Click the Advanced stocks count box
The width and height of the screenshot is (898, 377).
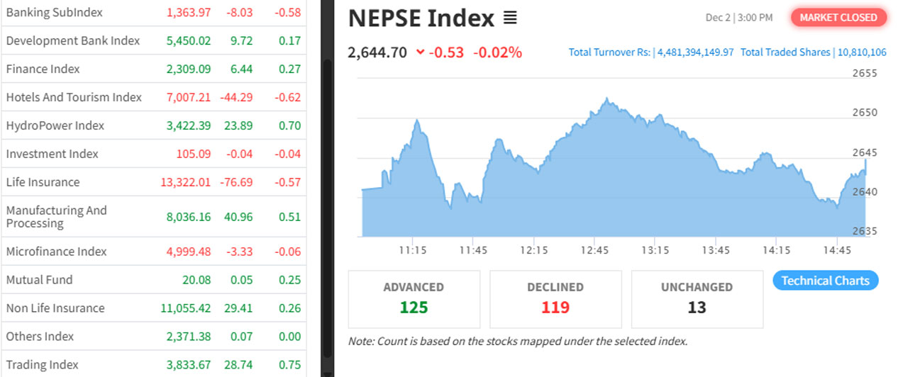pyautogui.click(x=414, y=298)
